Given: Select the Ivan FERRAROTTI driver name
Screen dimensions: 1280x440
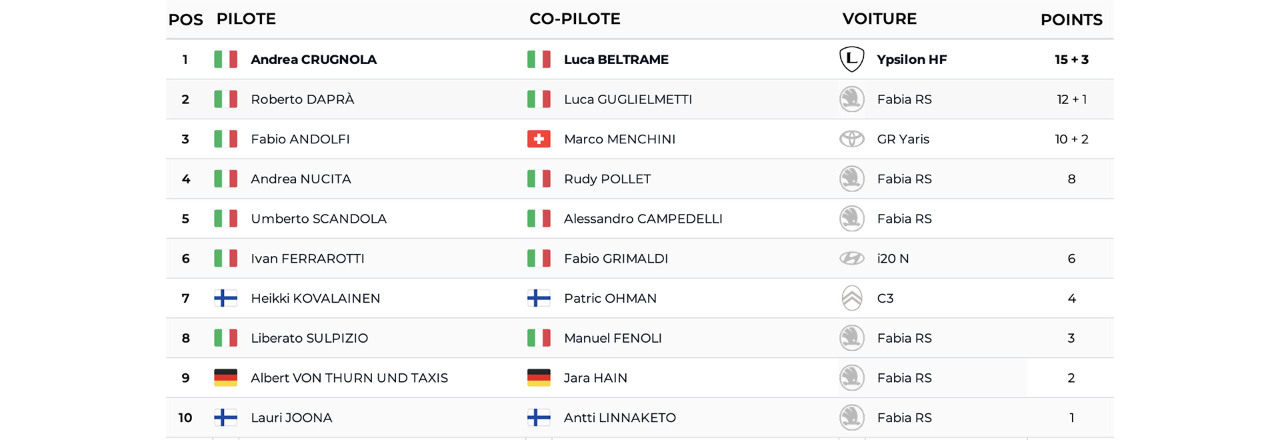Looking at the screenshot, I should point(307,258).
